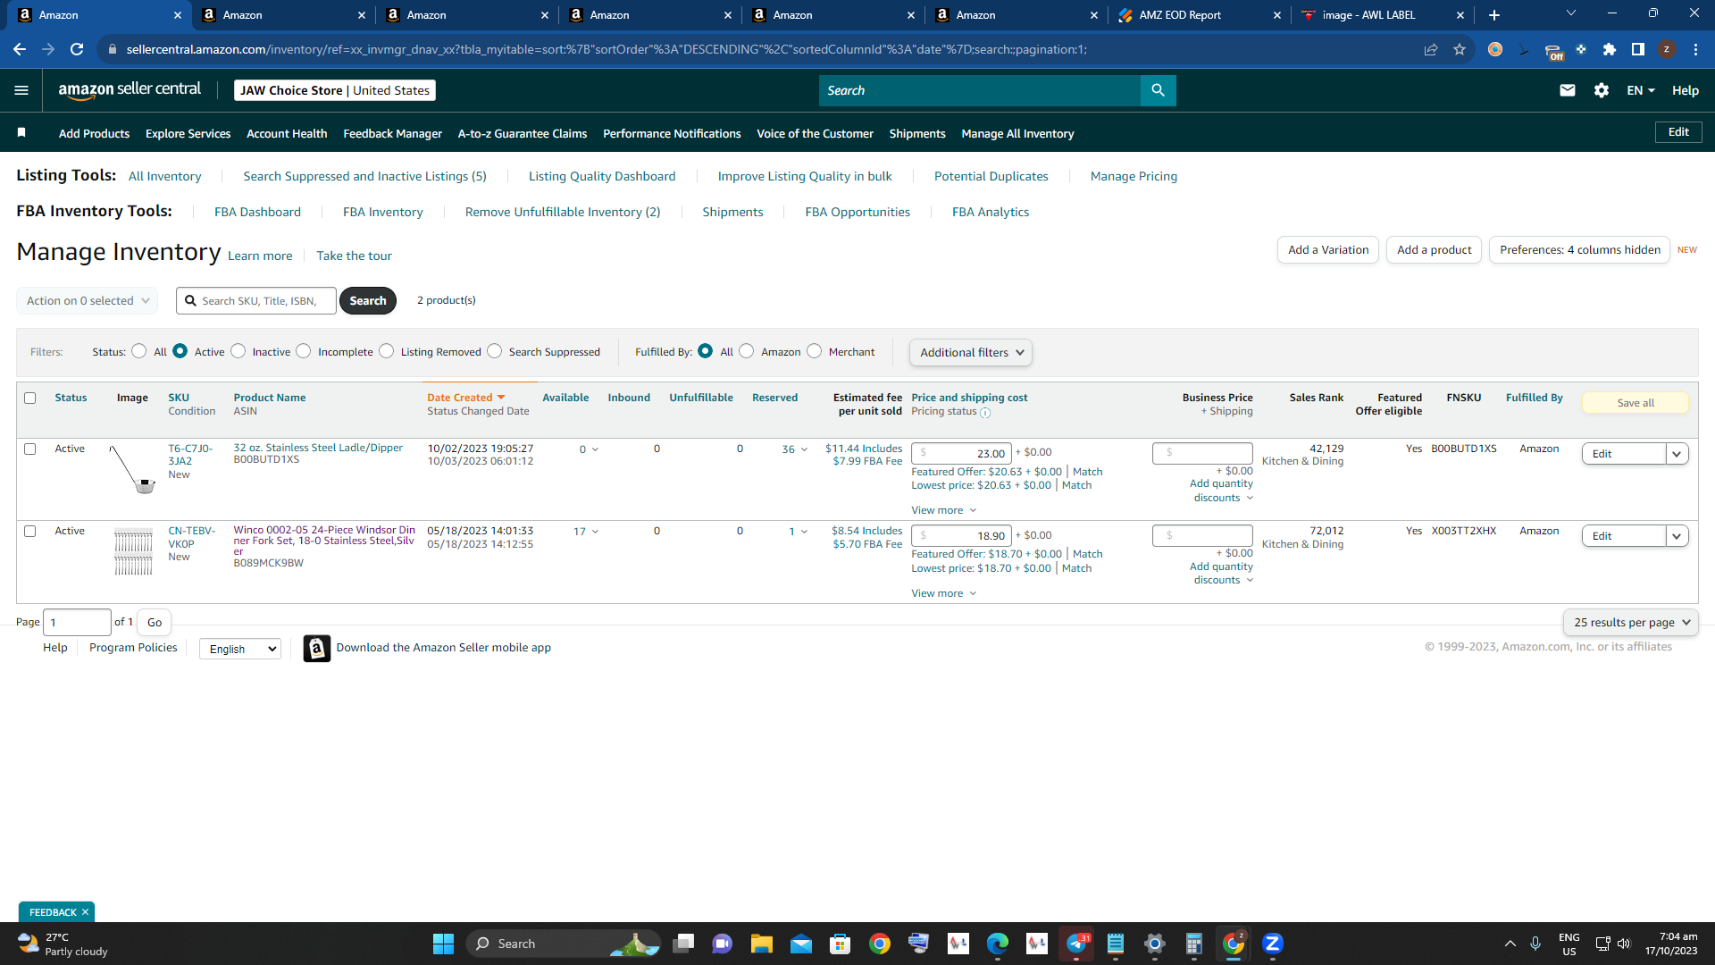Open the settings gear in Seller Central
The image size is (1715, 965).
coord(1602,90)
